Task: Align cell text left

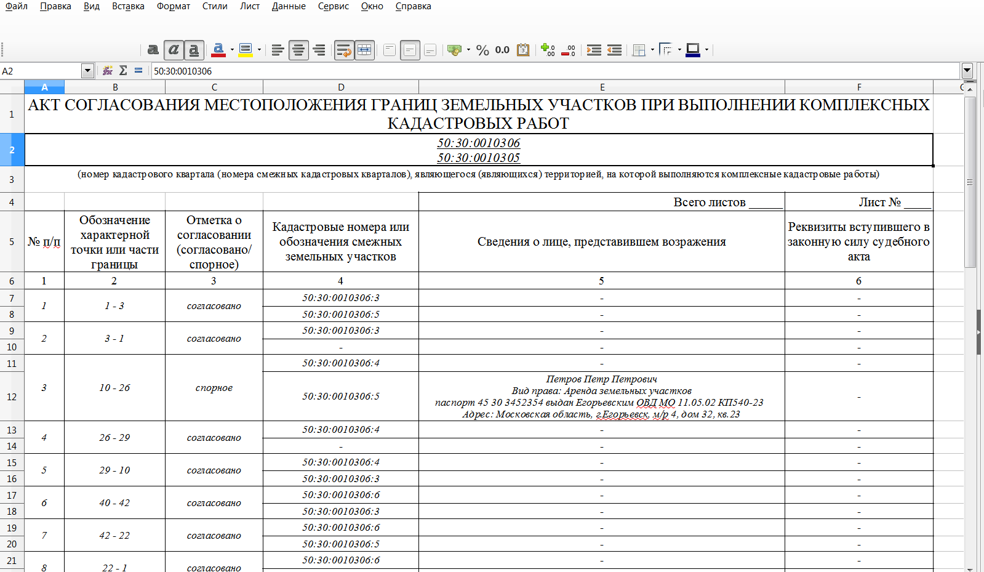Action: pos(278,50)
